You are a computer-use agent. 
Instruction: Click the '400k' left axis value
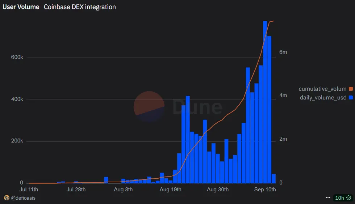(17, 99)
